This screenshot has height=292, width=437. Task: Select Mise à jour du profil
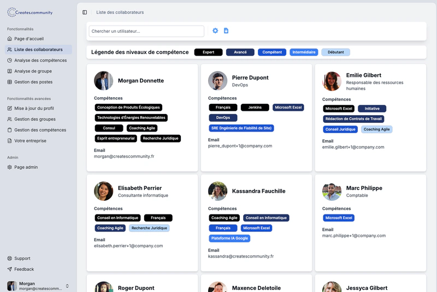34,109
